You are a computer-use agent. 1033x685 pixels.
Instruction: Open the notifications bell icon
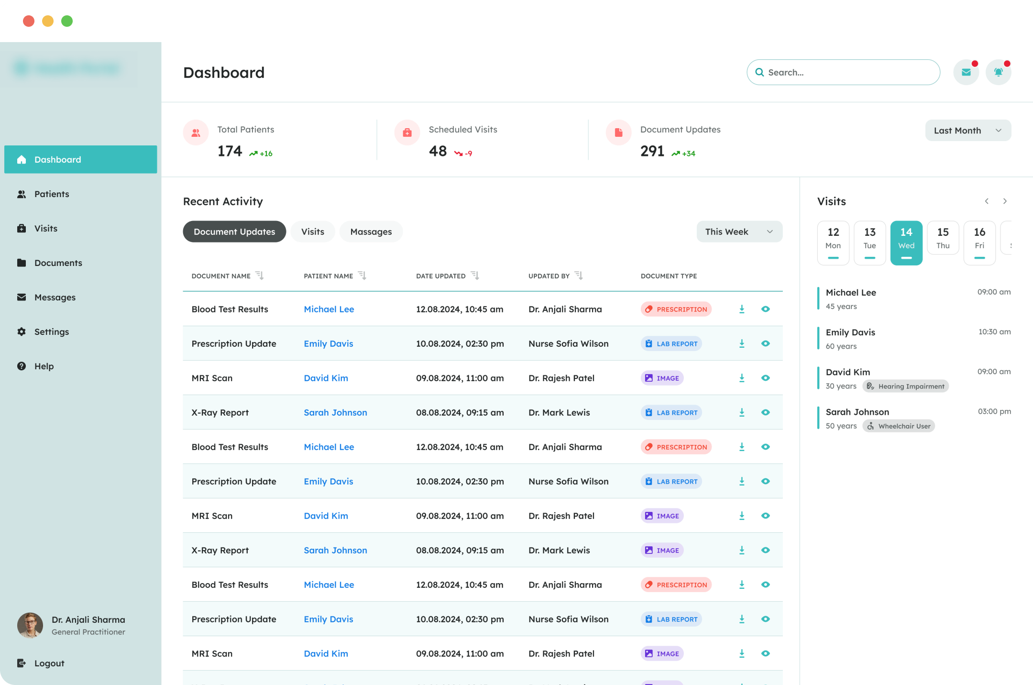(999, 72)
